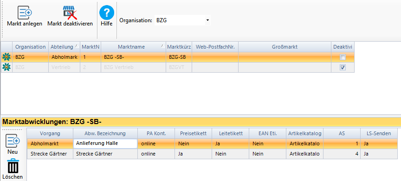The image size is (401, 181).
Task: Select the Strecke Gärtner row
Action: tap(212, 154)
